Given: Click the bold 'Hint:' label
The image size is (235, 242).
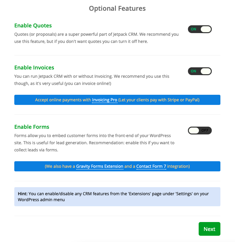Looking at the screenshot, I should 23,194.
